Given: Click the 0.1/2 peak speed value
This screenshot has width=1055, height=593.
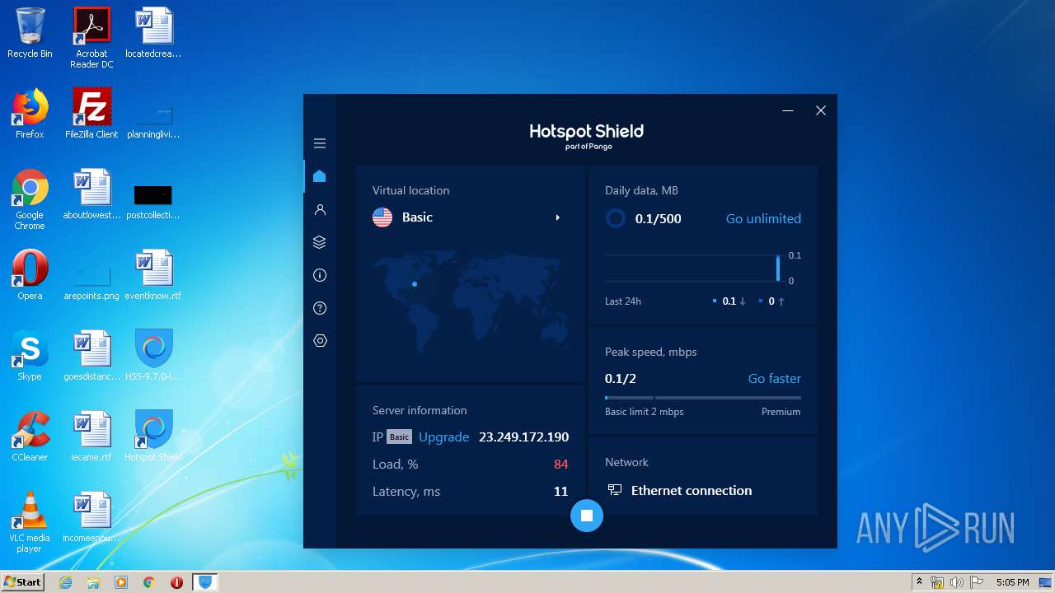Looking at the screenshot, I should point(621,379).
